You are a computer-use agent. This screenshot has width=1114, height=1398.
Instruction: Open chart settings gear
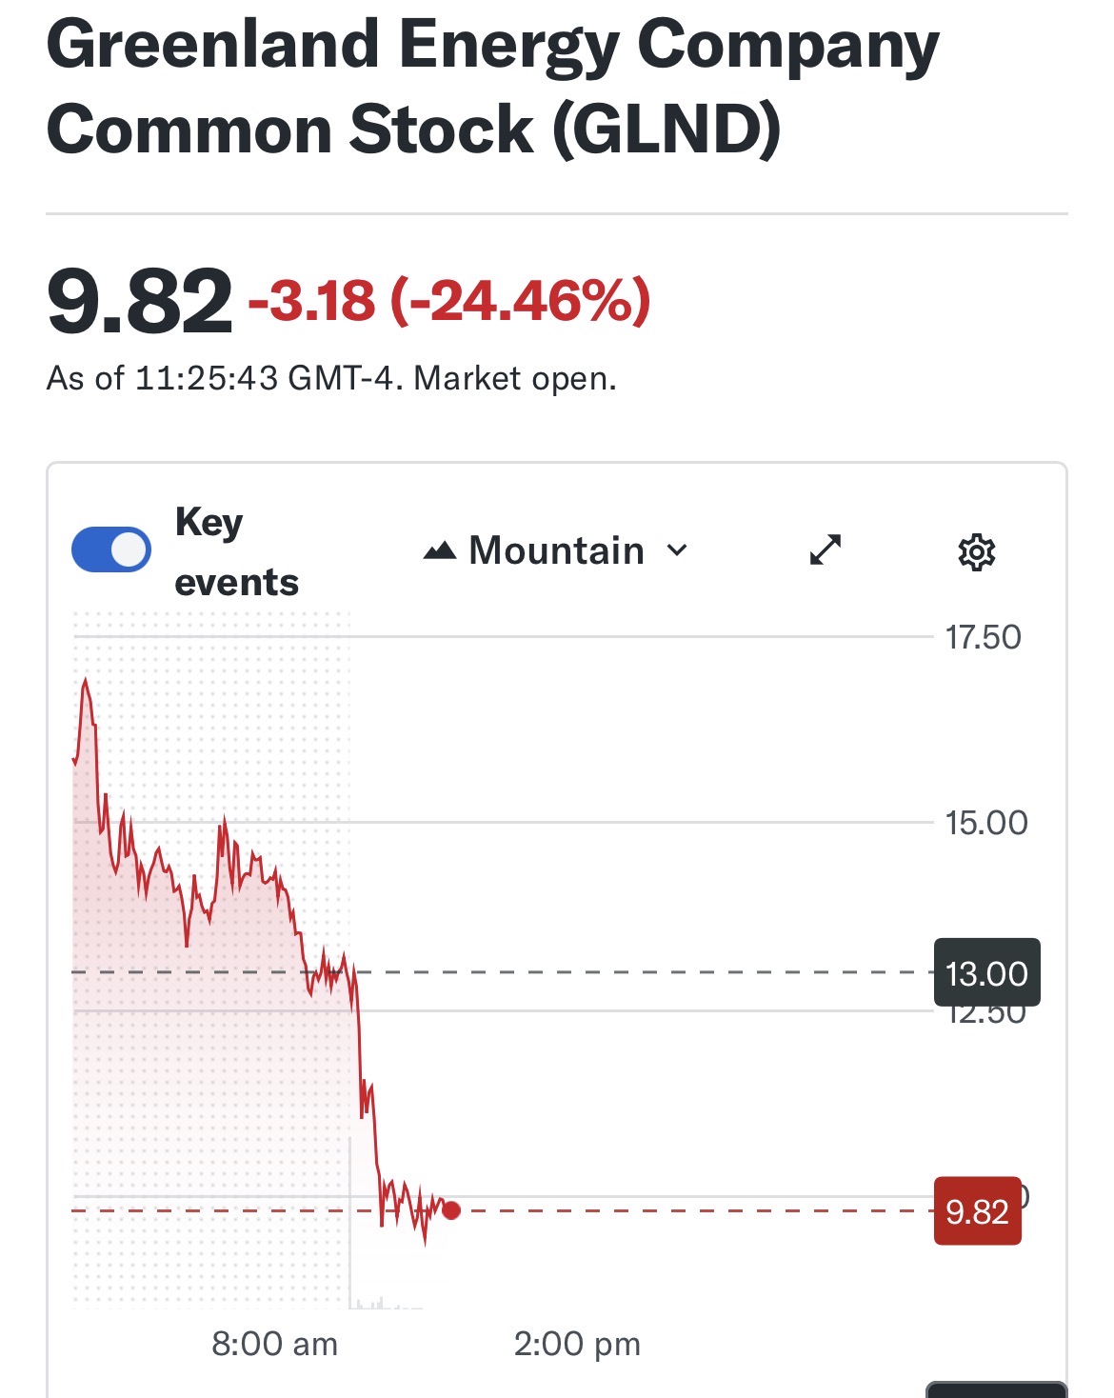coord(976,552)
